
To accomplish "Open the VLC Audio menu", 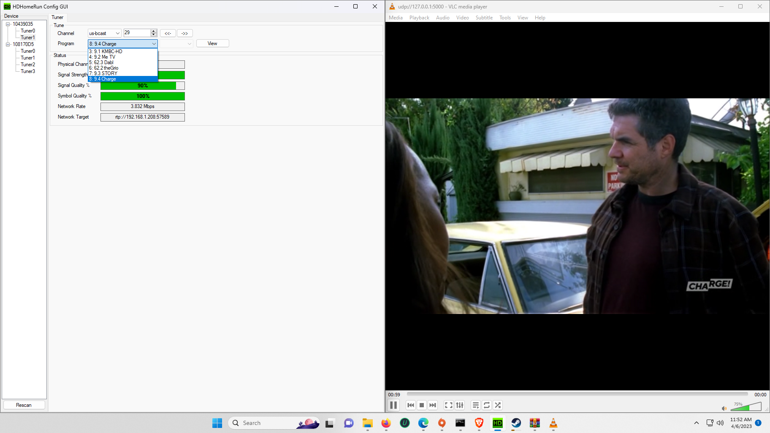I will point(442,18).
